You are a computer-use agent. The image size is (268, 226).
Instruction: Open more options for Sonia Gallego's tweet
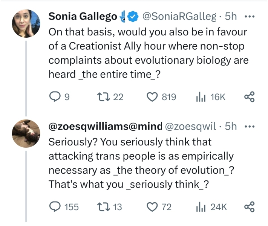pyautogui.click(x=250, y=17)
